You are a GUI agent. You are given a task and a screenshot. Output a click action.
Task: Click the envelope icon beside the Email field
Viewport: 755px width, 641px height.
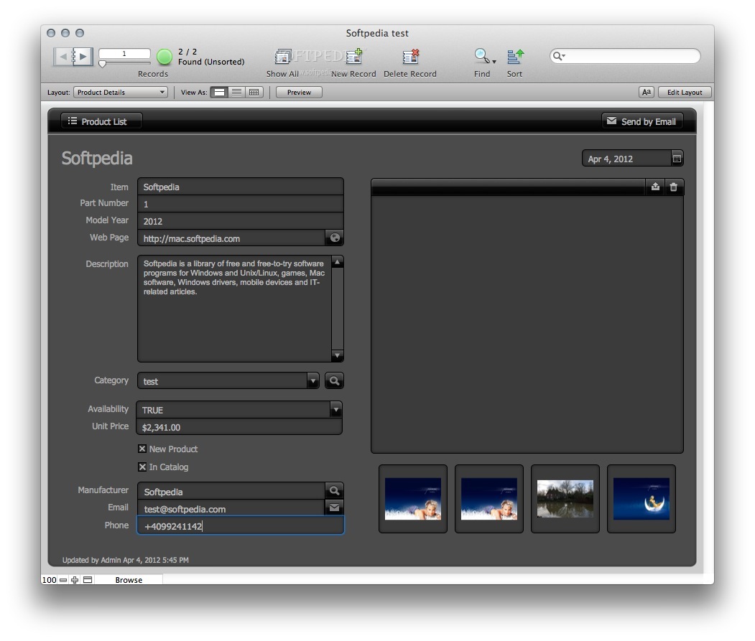pyautogui.click(x=333, y=507)
